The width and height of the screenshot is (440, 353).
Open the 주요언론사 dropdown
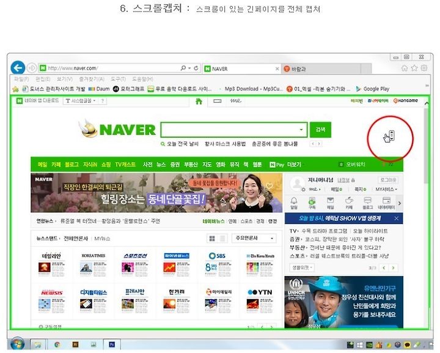pos(254,238)
